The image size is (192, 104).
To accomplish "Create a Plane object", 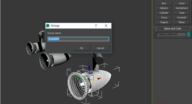I will point(182,22).
